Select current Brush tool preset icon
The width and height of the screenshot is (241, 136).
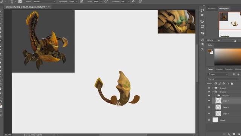pyautogui.click(x=2, y=2)
